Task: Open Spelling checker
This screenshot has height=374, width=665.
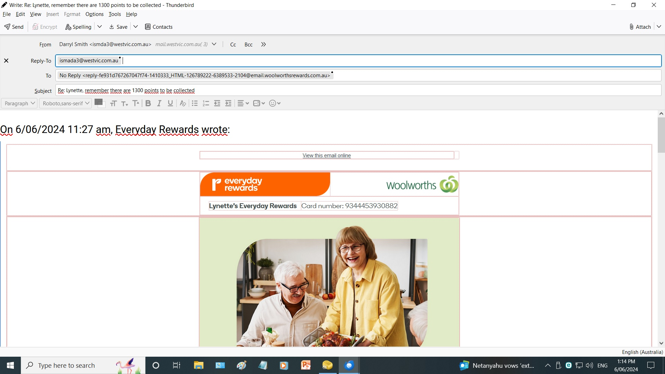Action: (78, 27)
